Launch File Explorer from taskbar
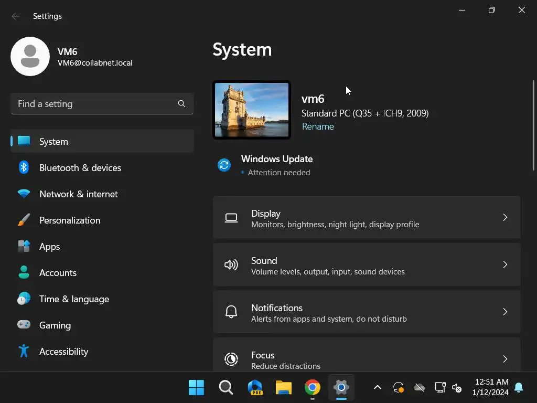The width and height of the screenshot is (537, 403). [284, 388]
